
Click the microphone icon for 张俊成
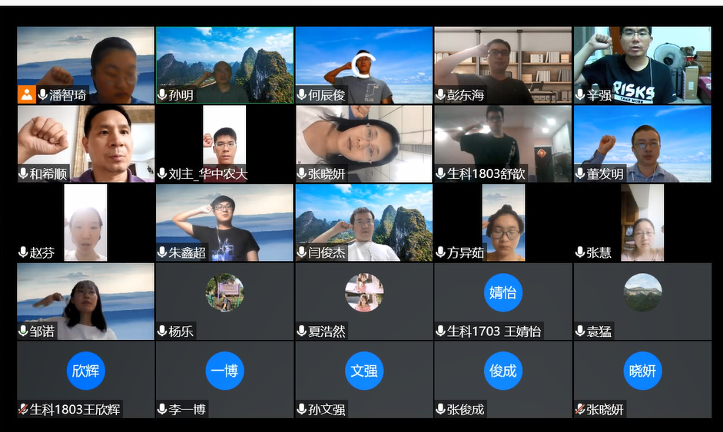(441, 410)
